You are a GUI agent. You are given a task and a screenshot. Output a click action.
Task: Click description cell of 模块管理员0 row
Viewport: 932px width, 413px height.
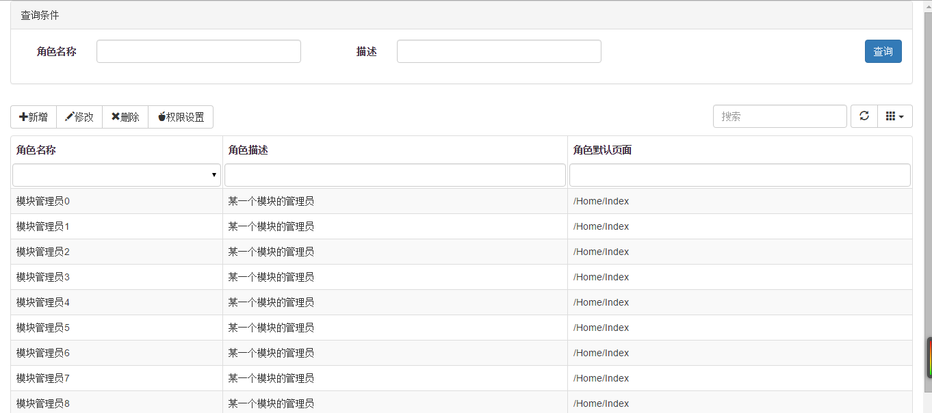click(x=395, y=201)
